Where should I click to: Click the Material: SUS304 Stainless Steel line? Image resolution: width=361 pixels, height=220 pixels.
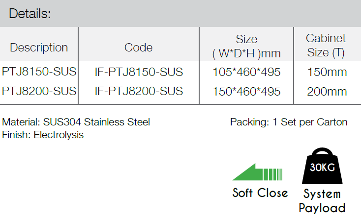click(76, 122)
